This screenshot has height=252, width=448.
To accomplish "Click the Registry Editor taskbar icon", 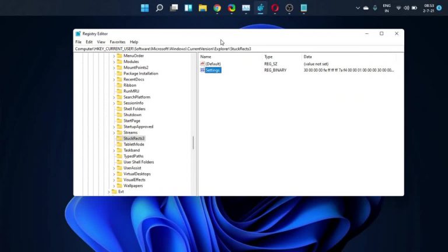I will (x=261, y=8).
